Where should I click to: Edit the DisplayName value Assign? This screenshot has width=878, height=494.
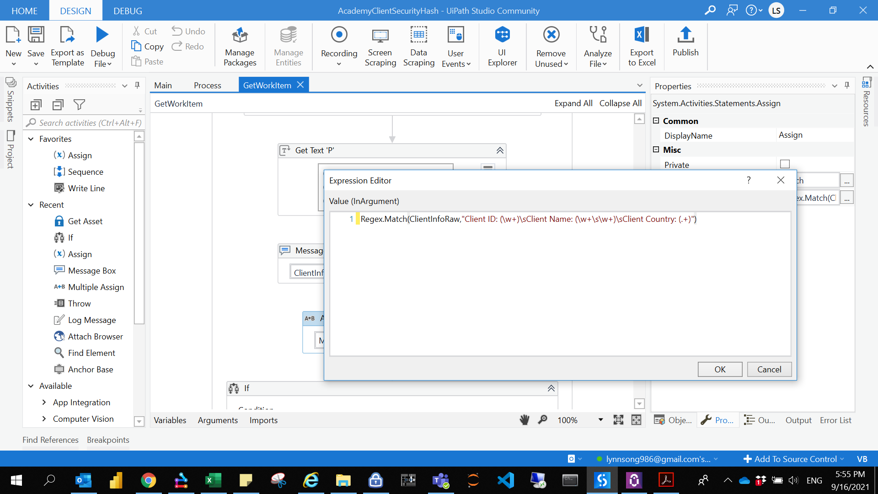(x=815, y=135)
